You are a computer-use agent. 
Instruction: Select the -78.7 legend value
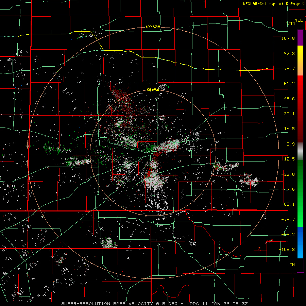click(x=288, y=220)
